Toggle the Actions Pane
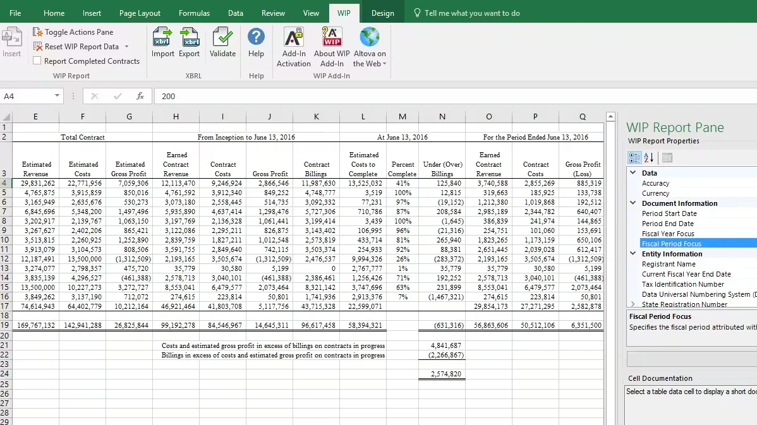This screenshot has width=757, height=425. (x=73, y=32)
